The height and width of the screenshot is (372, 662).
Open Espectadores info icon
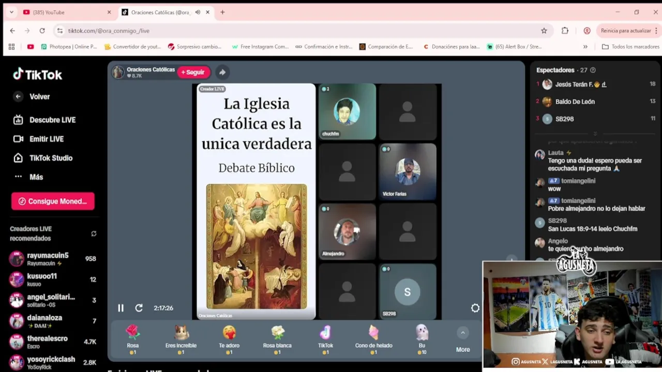[x=593, y=70]
